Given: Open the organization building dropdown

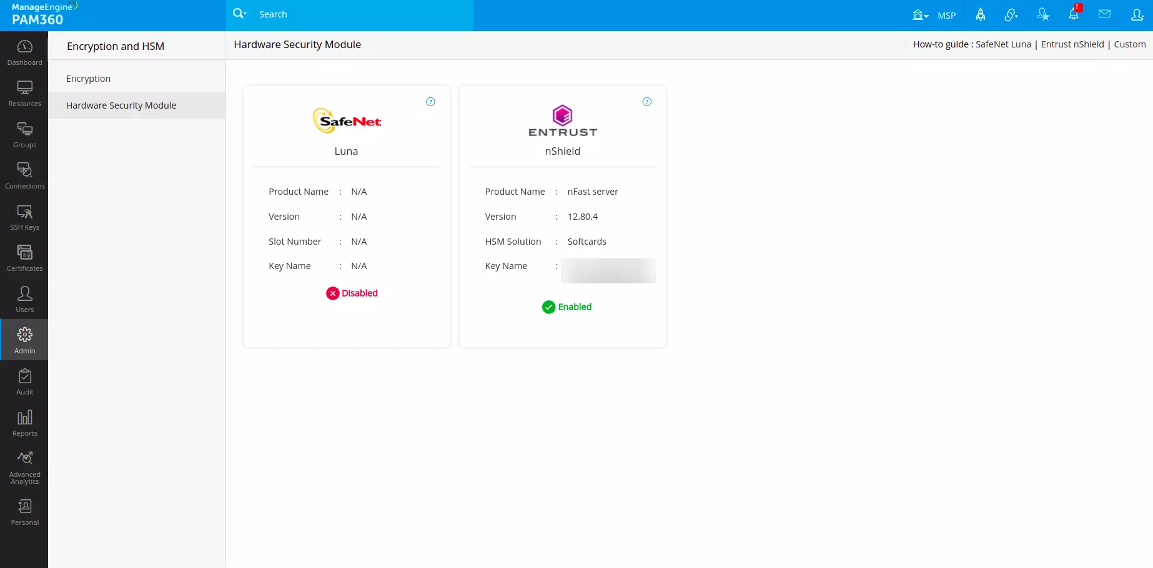Looking at the screenshot, I should click(920, 15).
